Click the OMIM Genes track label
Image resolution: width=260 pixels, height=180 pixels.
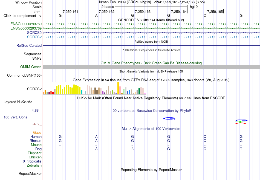[31, 67]
